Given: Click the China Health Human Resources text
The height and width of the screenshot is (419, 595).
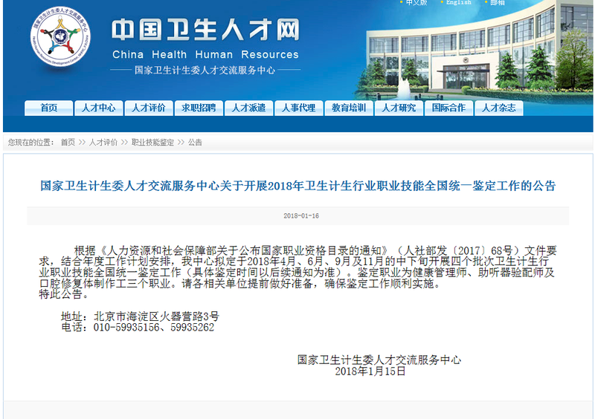Looking at the screenshot, I should coord(205,54).
